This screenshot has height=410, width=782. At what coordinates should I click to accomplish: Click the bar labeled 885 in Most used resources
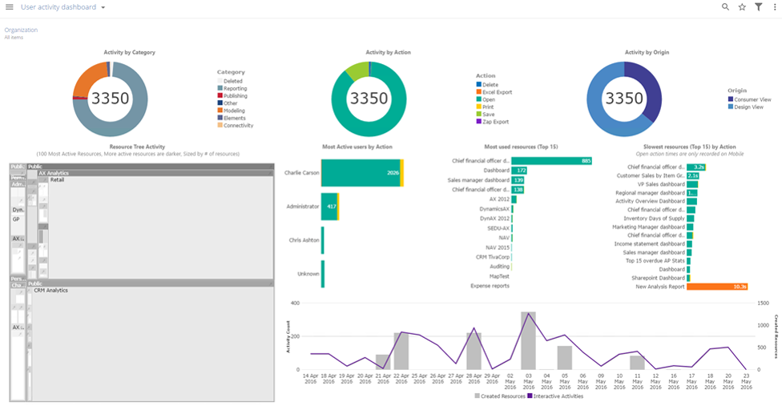pos(551,161)
